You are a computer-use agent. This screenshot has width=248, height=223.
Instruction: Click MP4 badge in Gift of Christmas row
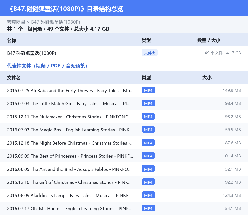point(148,182)
